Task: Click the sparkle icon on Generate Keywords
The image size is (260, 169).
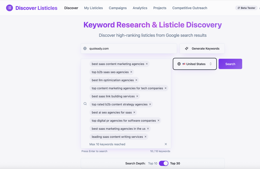Action: point(187,48)
